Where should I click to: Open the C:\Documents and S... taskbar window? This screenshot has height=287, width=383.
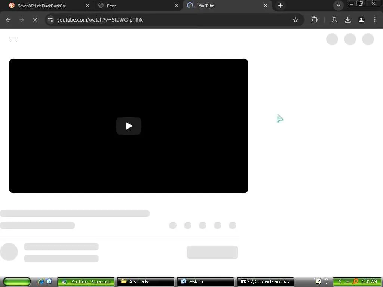265,282
